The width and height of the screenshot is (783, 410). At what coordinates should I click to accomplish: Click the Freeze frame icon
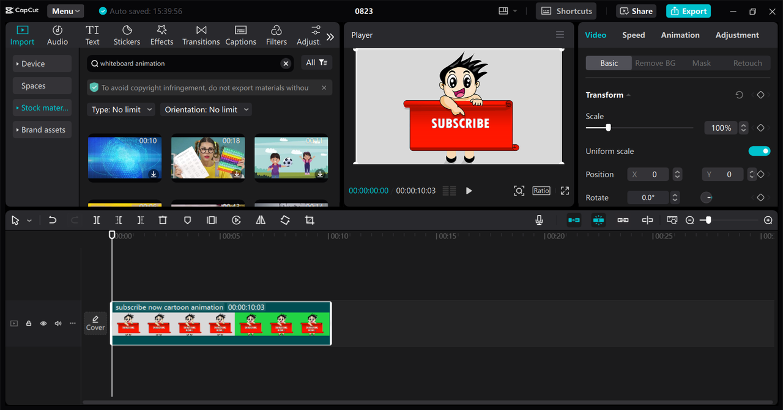pyautogui.click(x=212, y=220)
